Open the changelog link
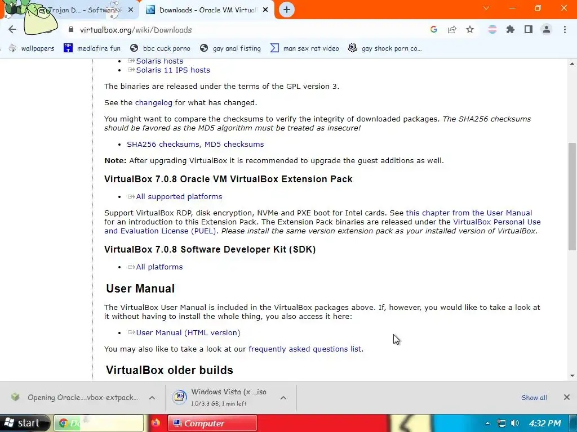 (x=153, y=102)
